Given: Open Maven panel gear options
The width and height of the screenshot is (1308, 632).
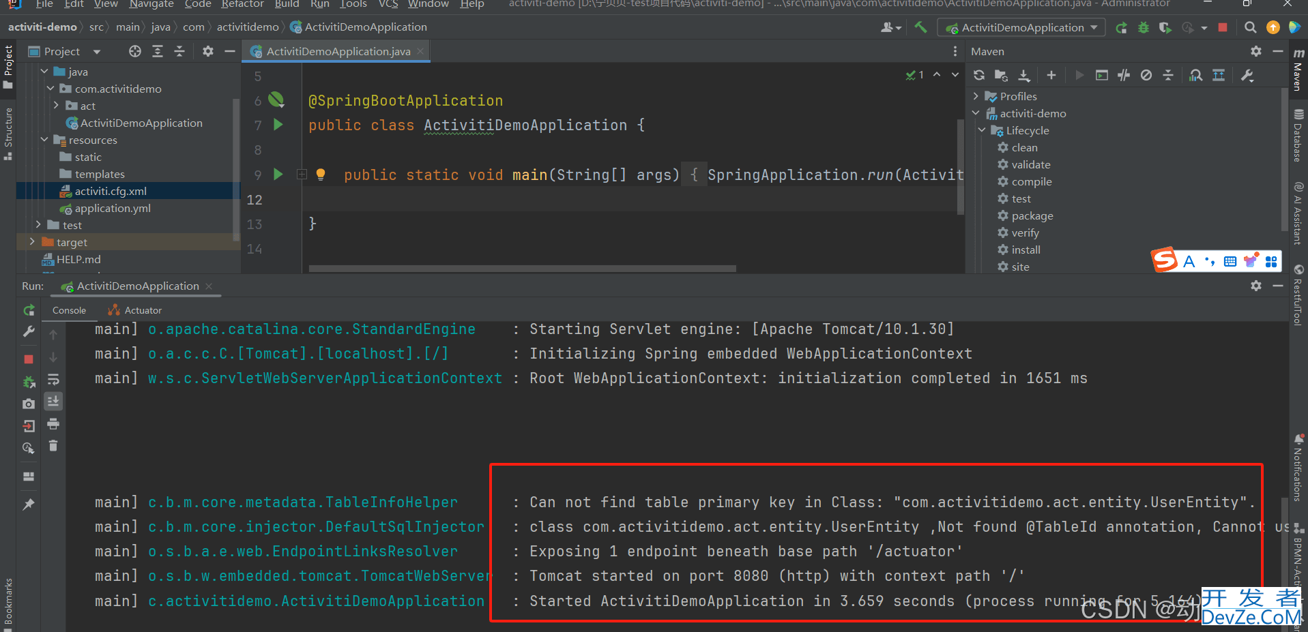Looking at the screenshot, I should pos(1256,51).
